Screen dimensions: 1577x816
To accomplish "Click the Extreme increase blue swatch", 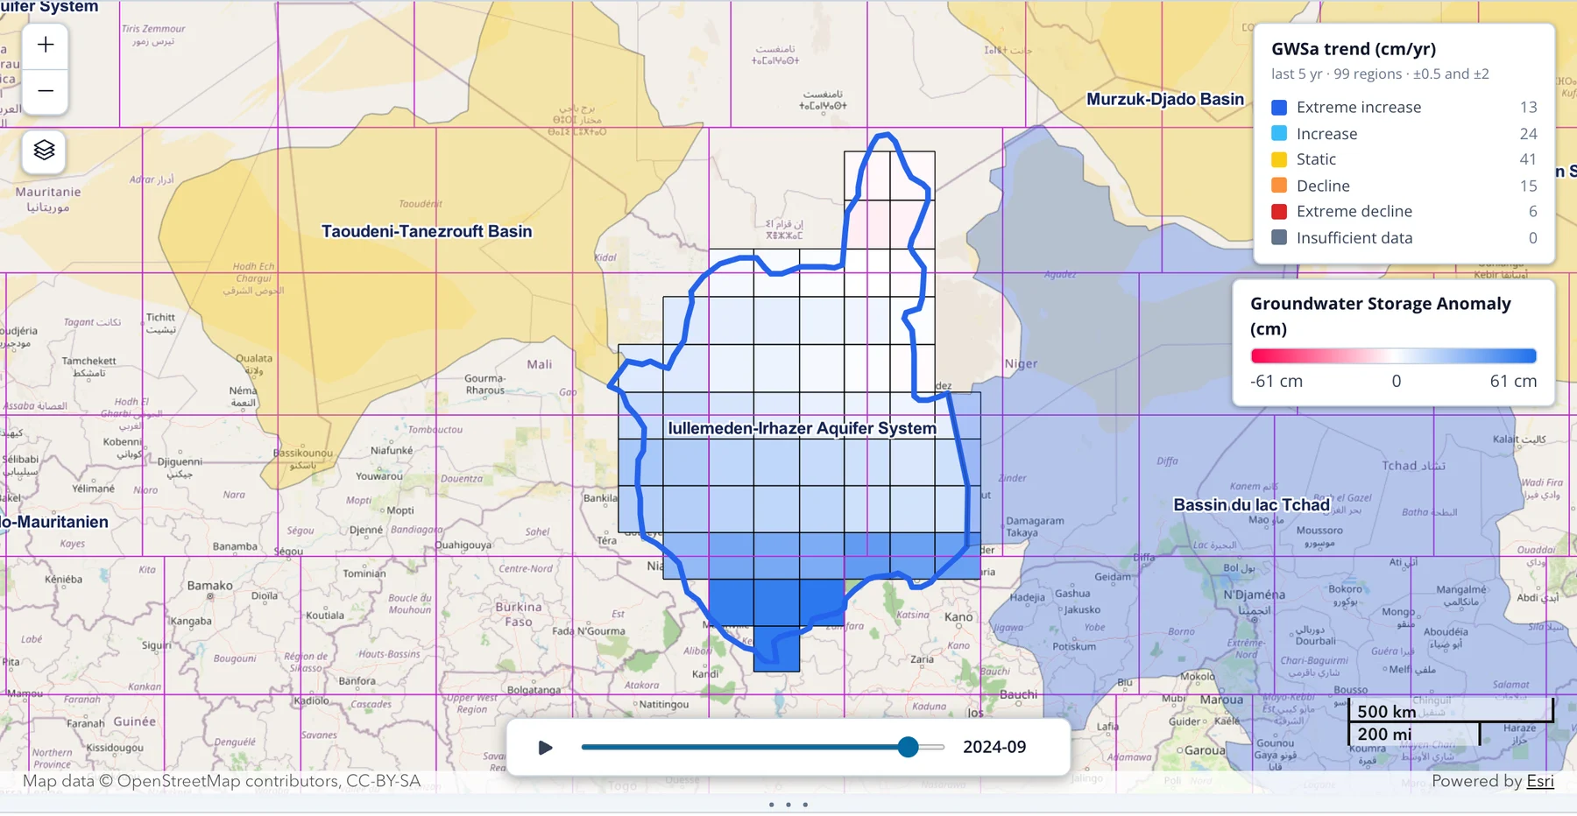I will click(1279, 107).
